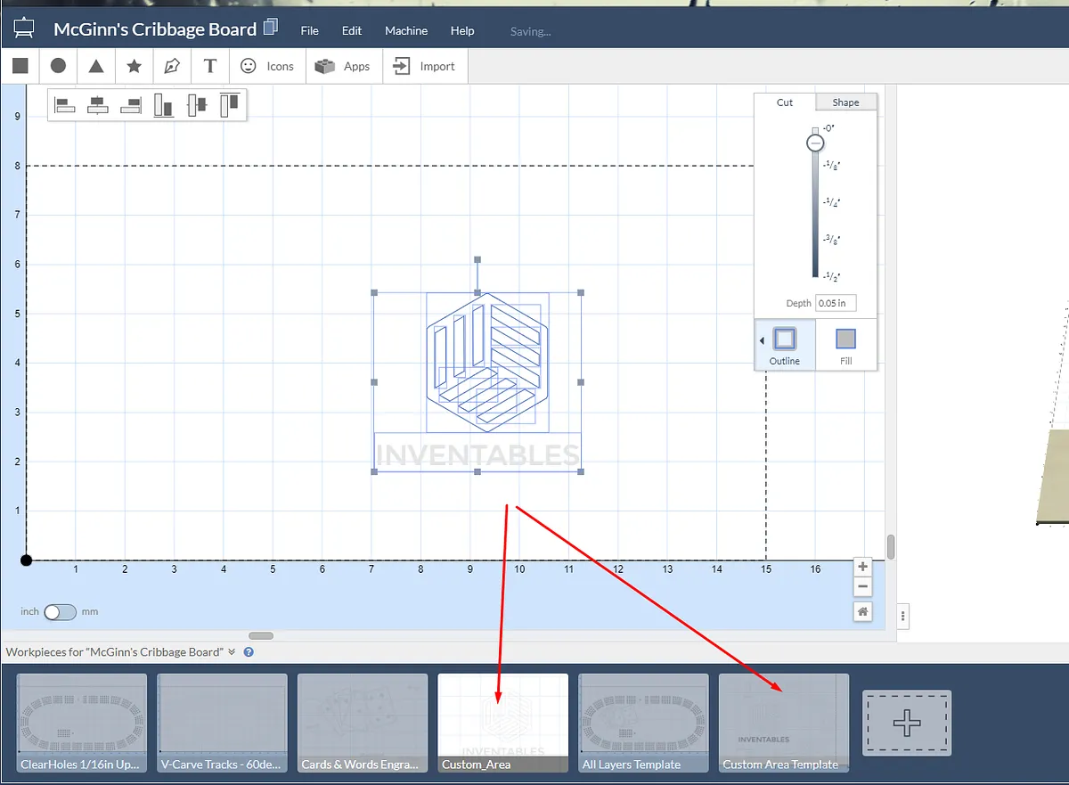Select the Outline cut type

coord(785,345)
